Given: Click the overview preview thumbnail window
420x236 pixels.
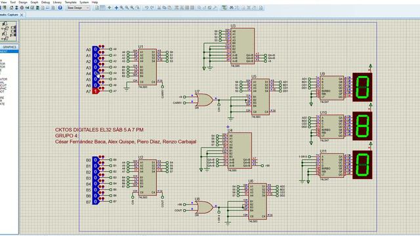Looking at the screenshot, I should [9, 31].
